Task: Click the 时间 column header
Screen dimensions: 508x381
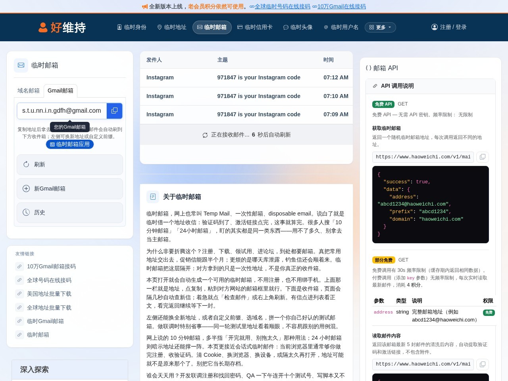Action: pos(329,60)
